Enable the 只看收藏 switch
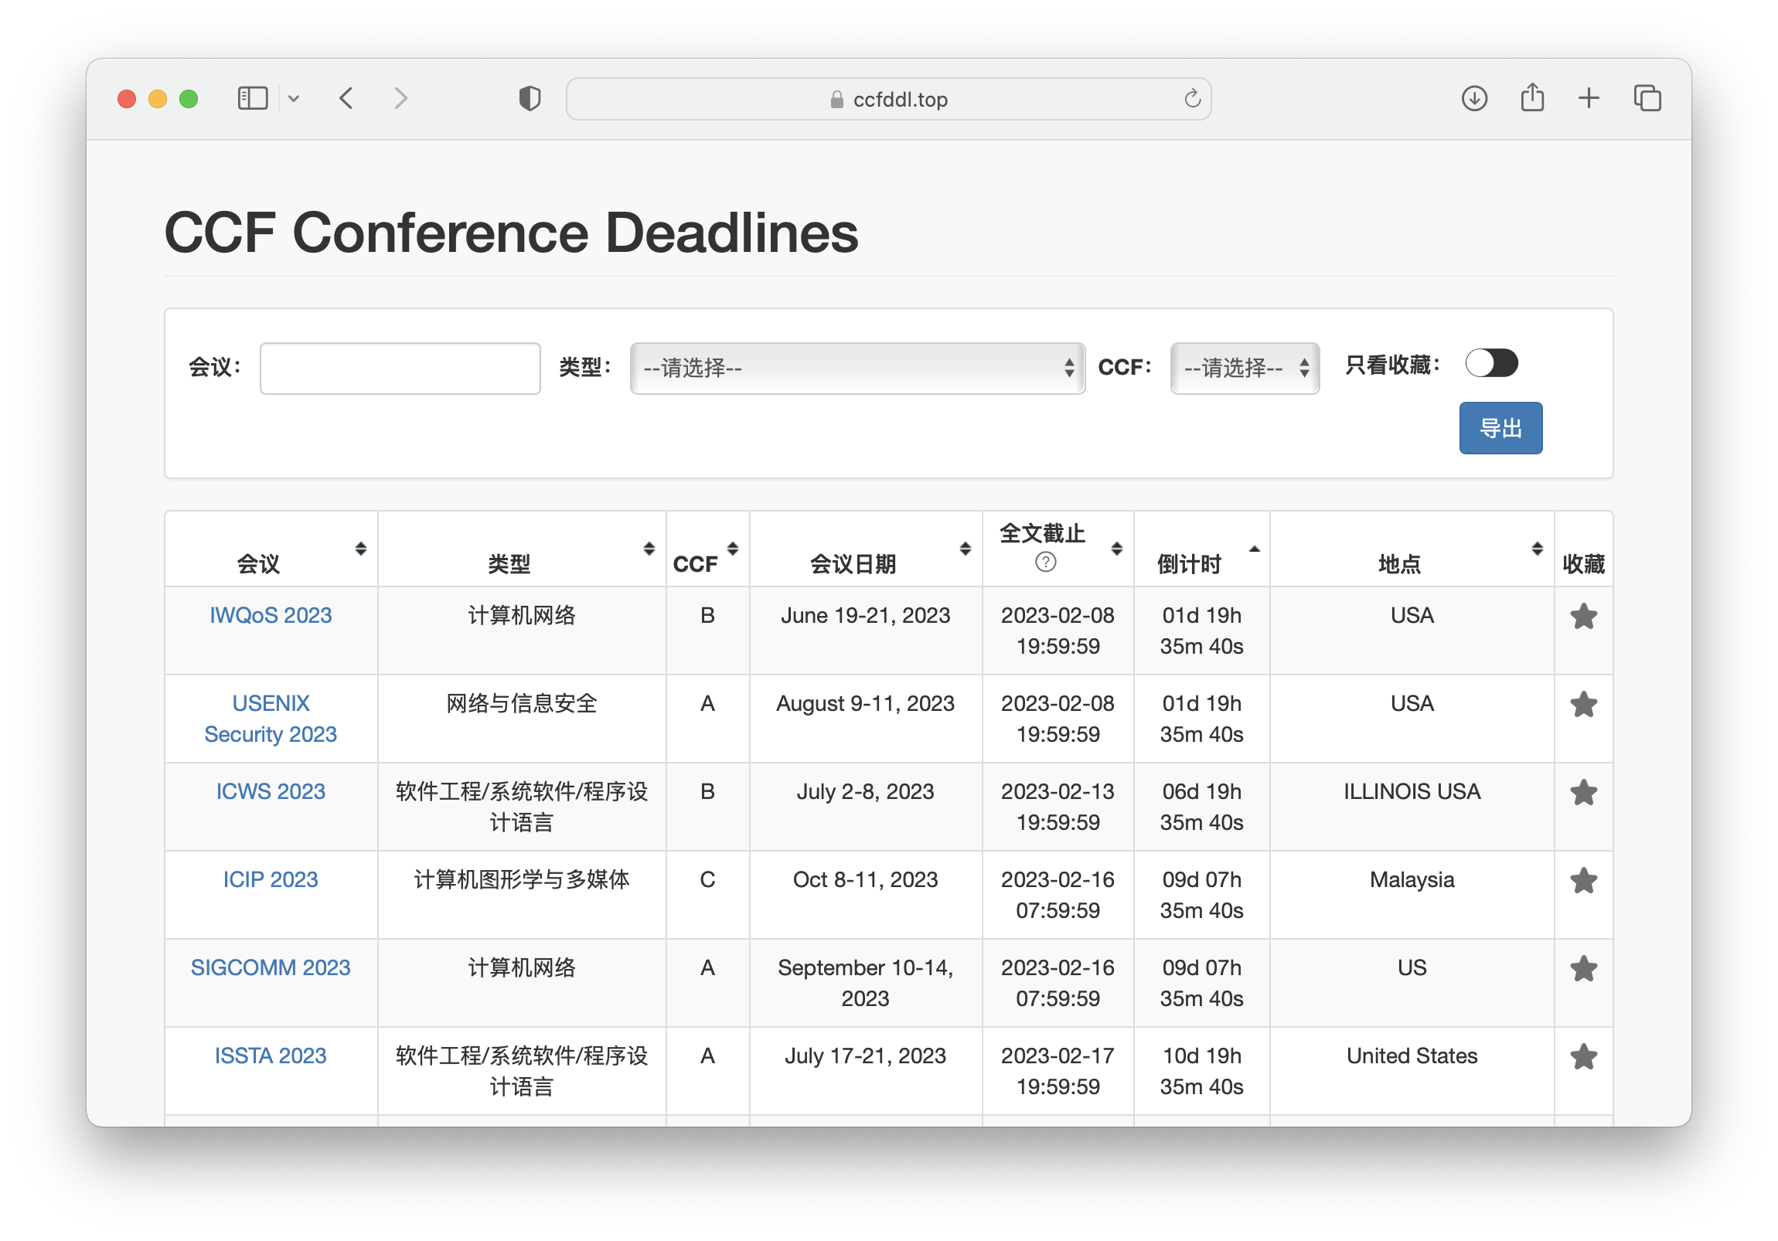1778x1241 pixels. pos(1490,363)
